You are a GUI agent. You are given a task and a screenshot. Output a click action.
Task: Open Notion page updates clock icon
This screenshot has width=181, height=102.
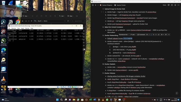click(172, 5)
